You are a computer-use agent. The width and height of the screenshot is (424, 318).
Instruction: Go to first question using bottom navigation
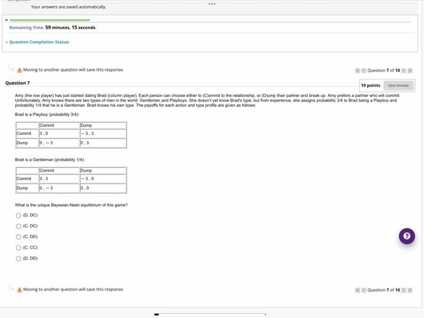point(357,290)
